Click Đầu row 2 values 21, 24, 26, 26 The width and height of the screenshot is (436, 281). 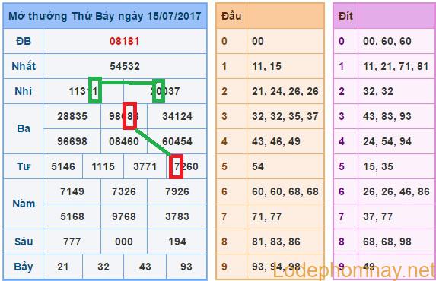point(285,91)
